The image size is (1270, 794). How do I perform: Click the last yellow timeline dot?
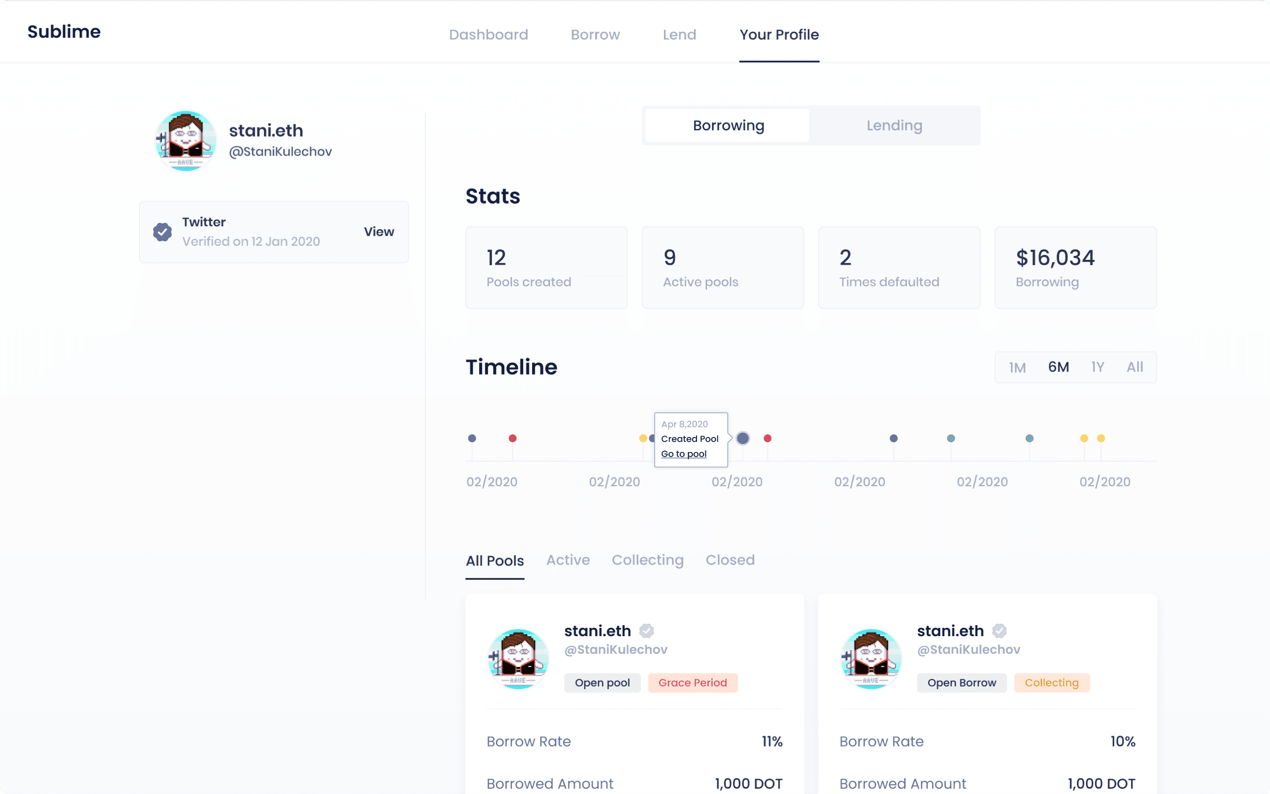[1101, 438]
